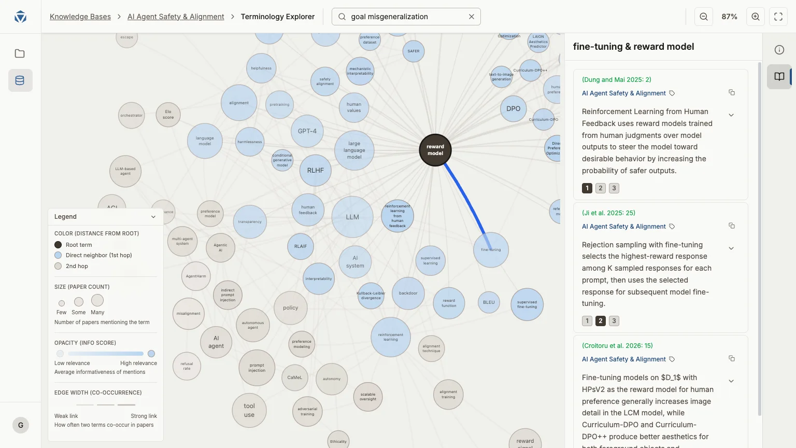
Task: Open the G user avatar
Action: pos(21,425)
